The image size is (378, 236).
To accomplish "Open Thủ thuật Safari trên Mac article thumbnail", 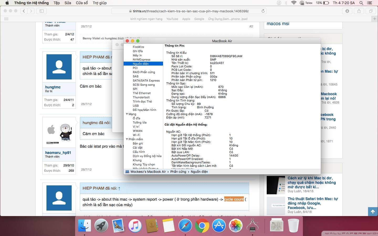I will pos(276,206).
